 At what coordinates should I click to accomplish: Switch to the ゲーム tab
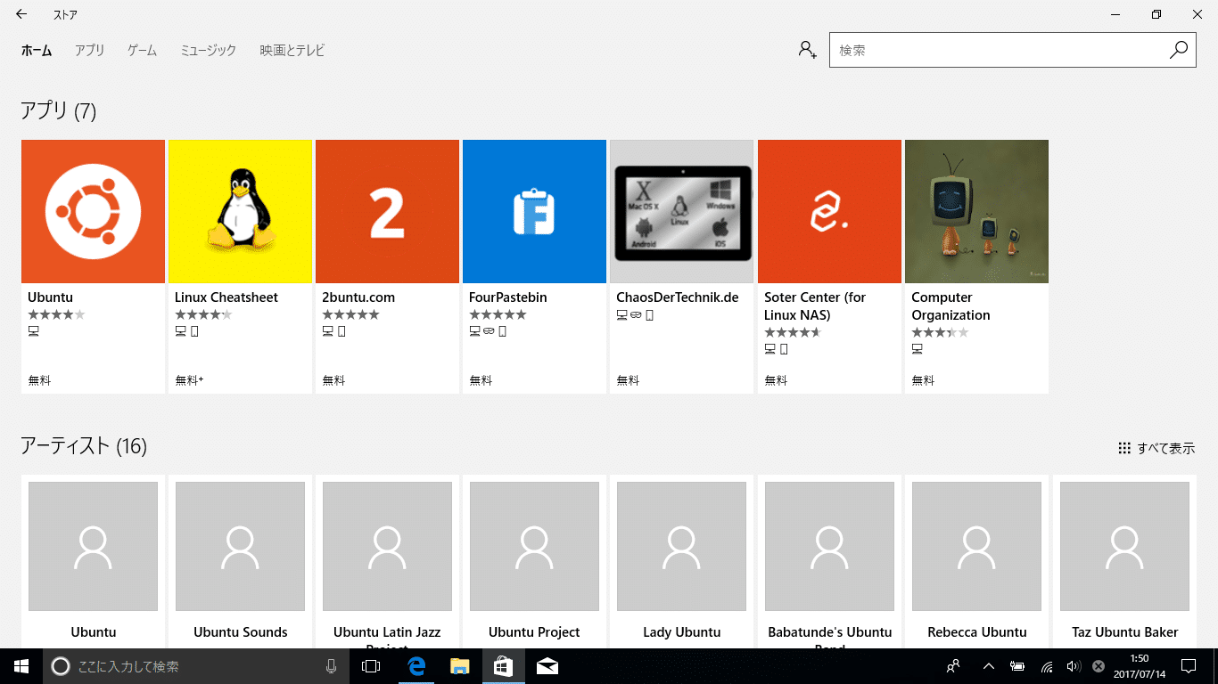coord(142,51)
